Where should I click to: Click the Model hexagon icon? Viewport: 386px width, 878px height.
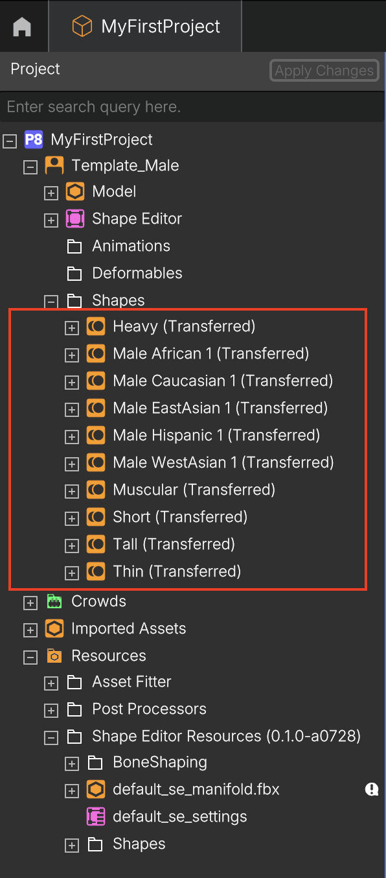point(75,192)
